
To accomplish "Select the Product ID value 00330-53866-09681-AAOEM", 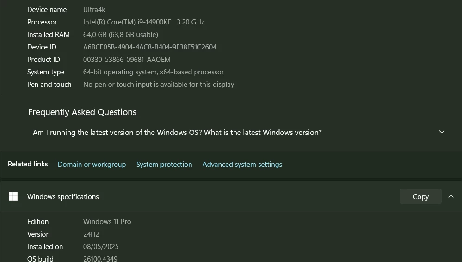I will (127, 60).
